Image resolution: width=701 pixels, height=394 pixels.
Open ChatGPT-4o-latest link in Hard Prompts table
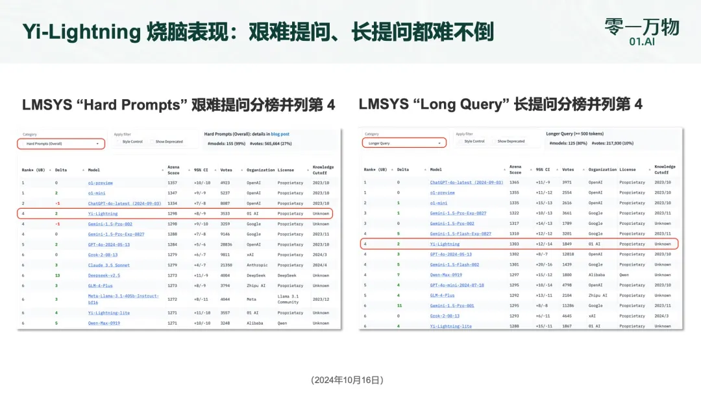pos(124,203)
